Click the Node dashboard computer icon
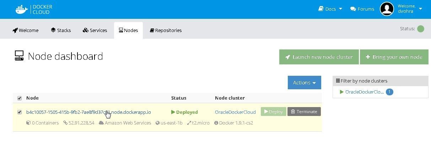The height and width of the screenshot is (143, 431). tap(19, 56)
